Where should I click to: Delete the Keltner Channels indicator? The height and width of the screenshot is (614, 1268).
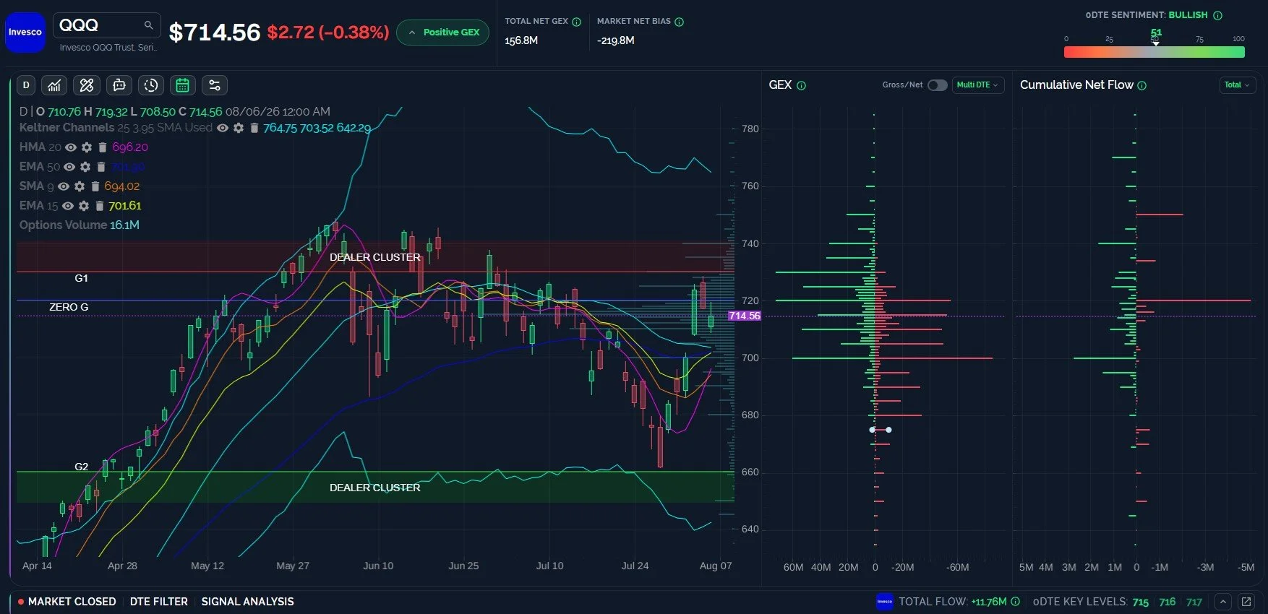254,128
